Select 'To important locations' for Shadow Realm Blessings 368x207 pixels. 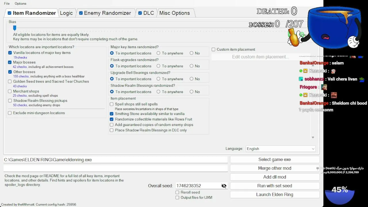point(112,92)
